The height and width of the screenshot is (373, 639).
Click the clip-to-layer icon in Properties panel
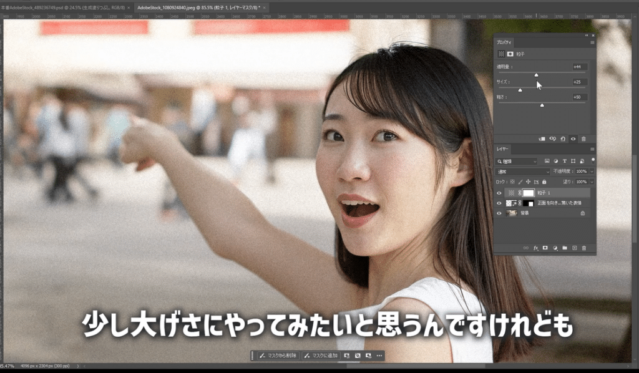542,139
